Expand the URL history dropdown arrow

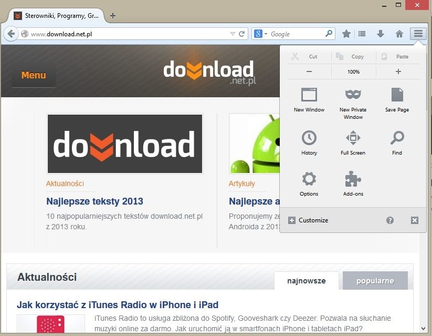click(233, 34)
